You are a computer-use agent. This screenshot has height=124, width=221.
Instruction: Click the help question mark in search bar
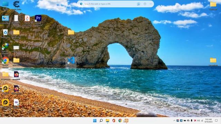(x=145, y=4)
